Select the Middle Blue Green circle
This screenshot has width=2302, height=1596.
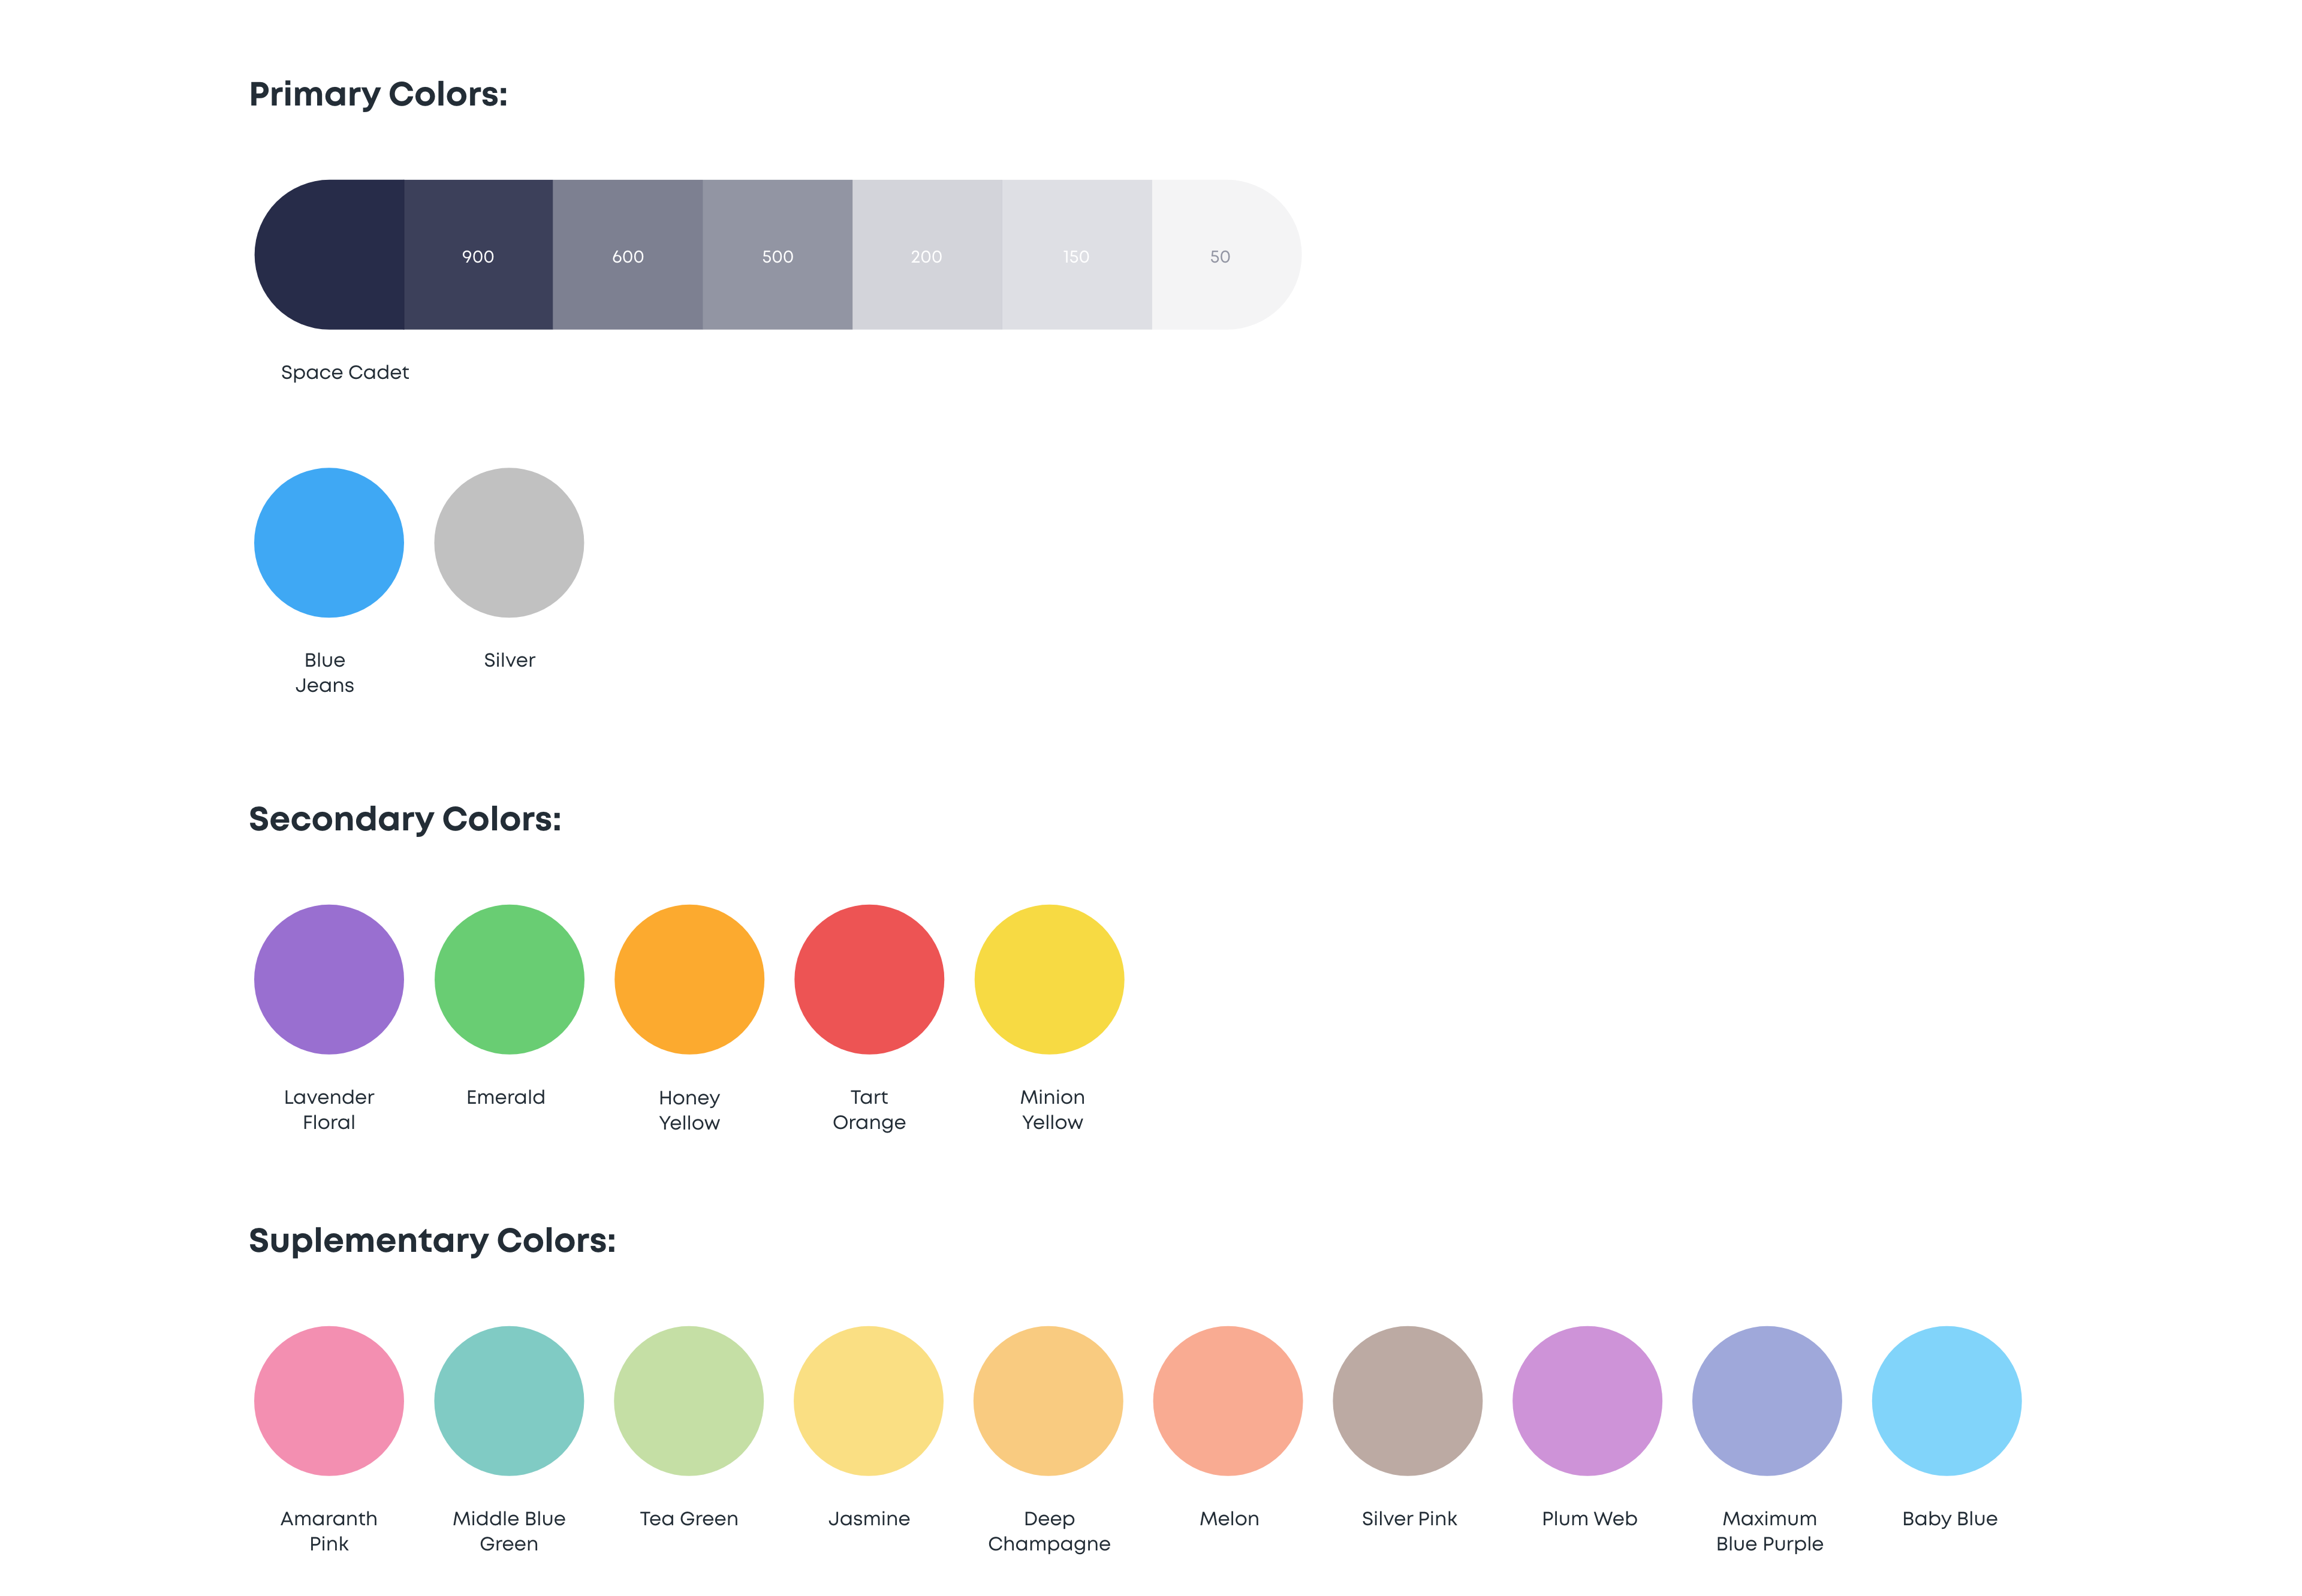click(x=509, y=1400)
